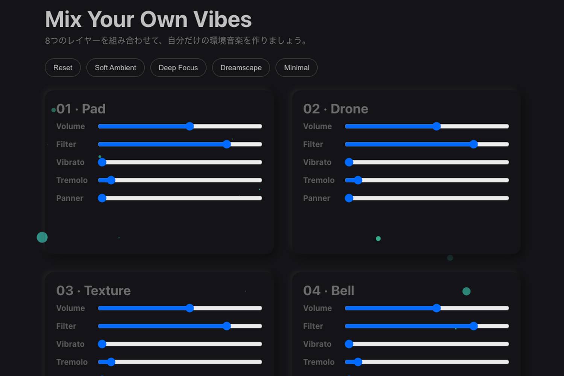Click the 'Filter' label in 03 Texture
This screenshot has width=564, height=376.
tap(66, 326)
